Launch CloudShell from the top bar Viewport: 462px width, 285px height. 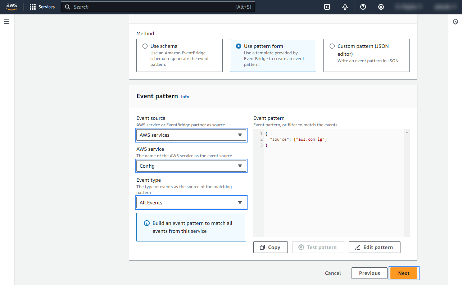click(x=327, y=7)
